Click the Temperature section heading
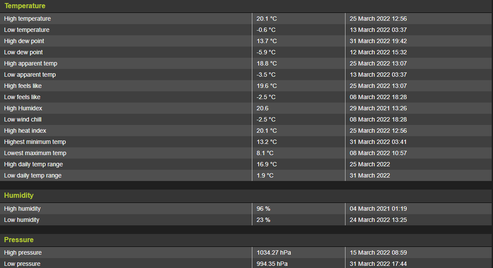This screenshot has width=493, height=268. (25, 6)
